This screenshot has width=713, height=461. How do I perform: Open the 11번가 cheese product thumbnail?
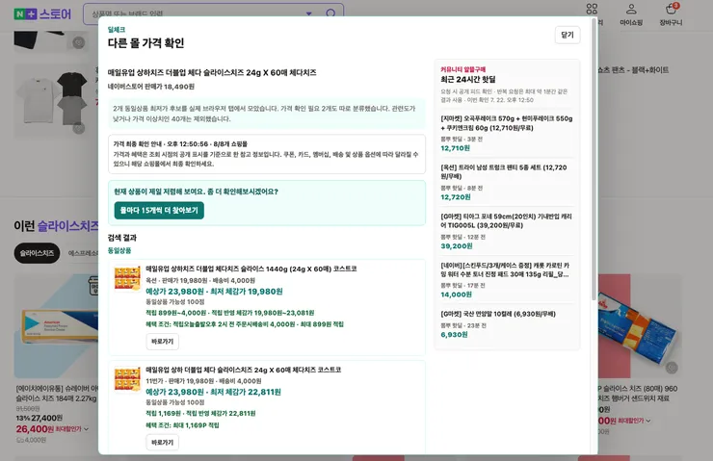click(x=127, y=379)
